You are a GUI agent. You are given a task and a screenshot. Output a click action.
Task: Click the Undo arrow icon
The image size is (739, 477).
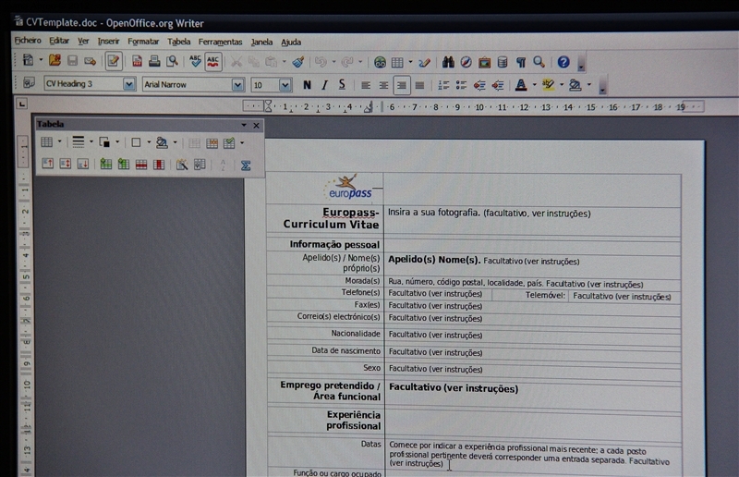tap(321, 62)
